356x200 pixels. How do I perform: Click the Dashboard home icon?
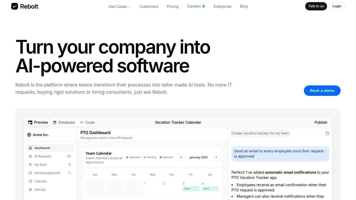click(x=30, y=148)
